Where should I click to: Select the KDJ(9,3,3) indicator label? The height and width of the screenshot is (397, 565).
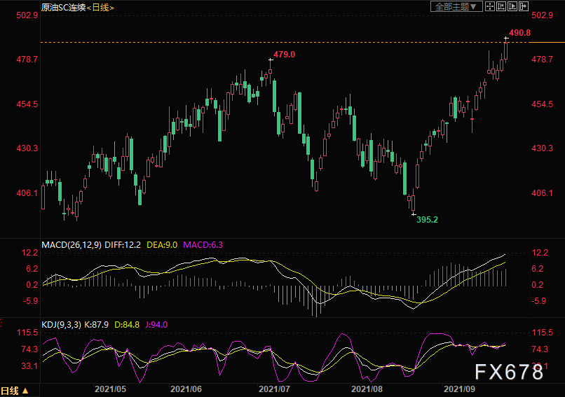pos(61,325)
